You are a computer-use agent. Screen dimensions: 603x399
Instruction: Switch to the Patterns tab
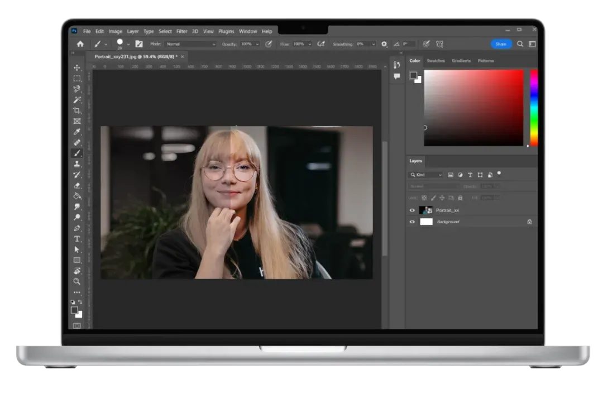tap(486, 61)
